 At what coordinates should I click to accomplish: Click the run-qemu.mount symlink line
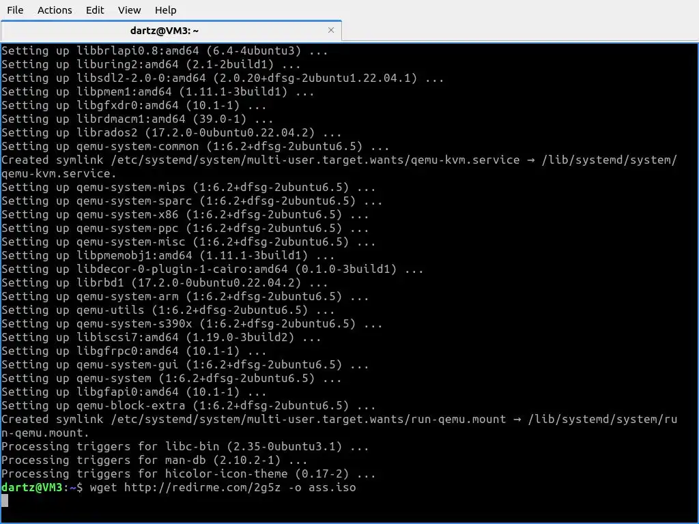click(339, 426)
